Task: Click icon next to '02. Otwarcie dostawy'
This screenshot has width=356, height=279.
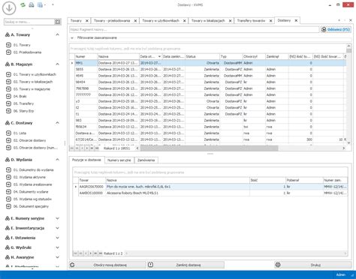Action: 8,140
